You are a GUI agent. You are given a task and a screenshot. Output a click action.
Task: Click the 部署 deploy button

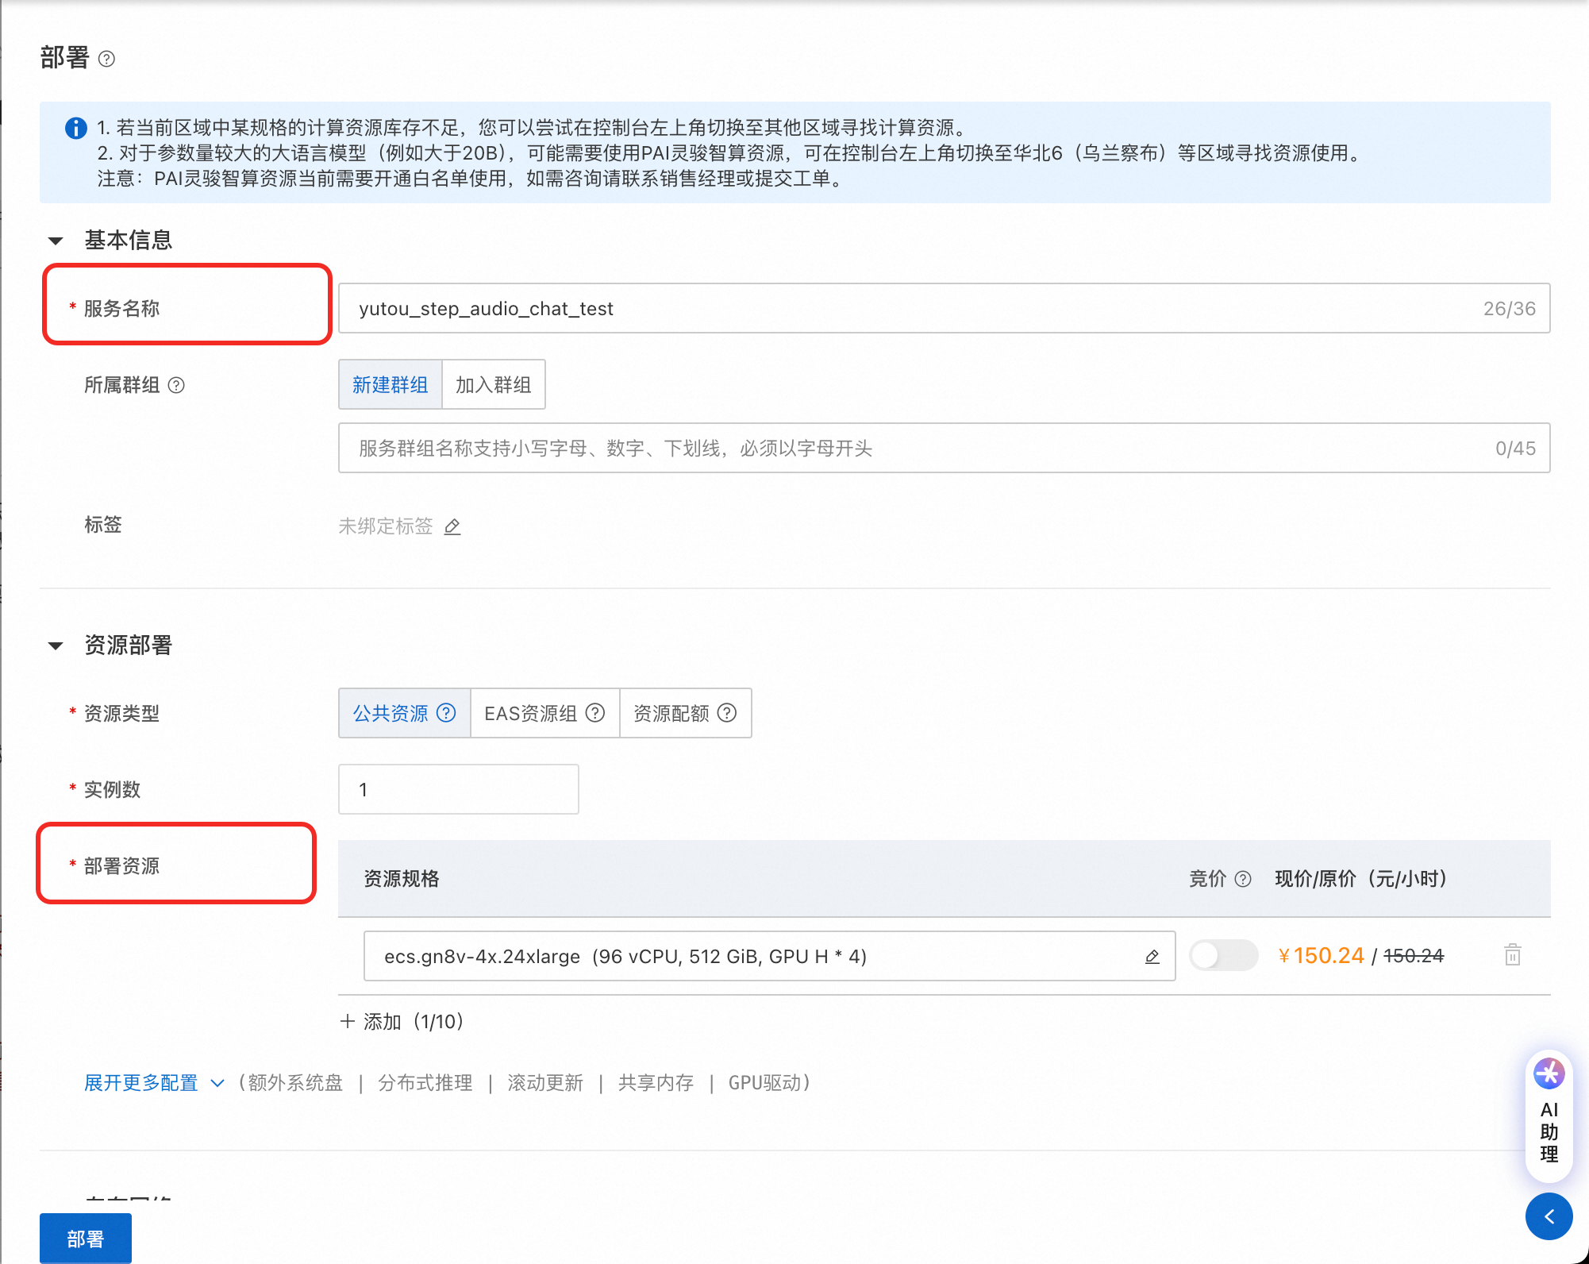pyautogui.click(x=85, y=1237)
